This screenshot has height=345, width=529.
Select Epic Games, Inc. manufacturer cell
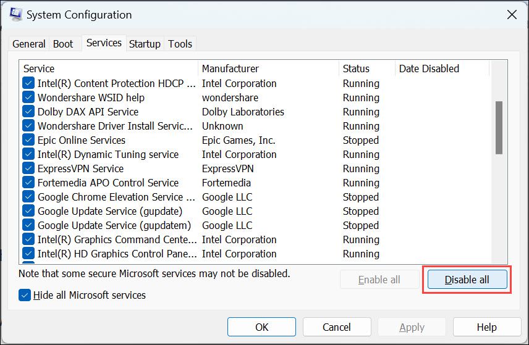239,140
